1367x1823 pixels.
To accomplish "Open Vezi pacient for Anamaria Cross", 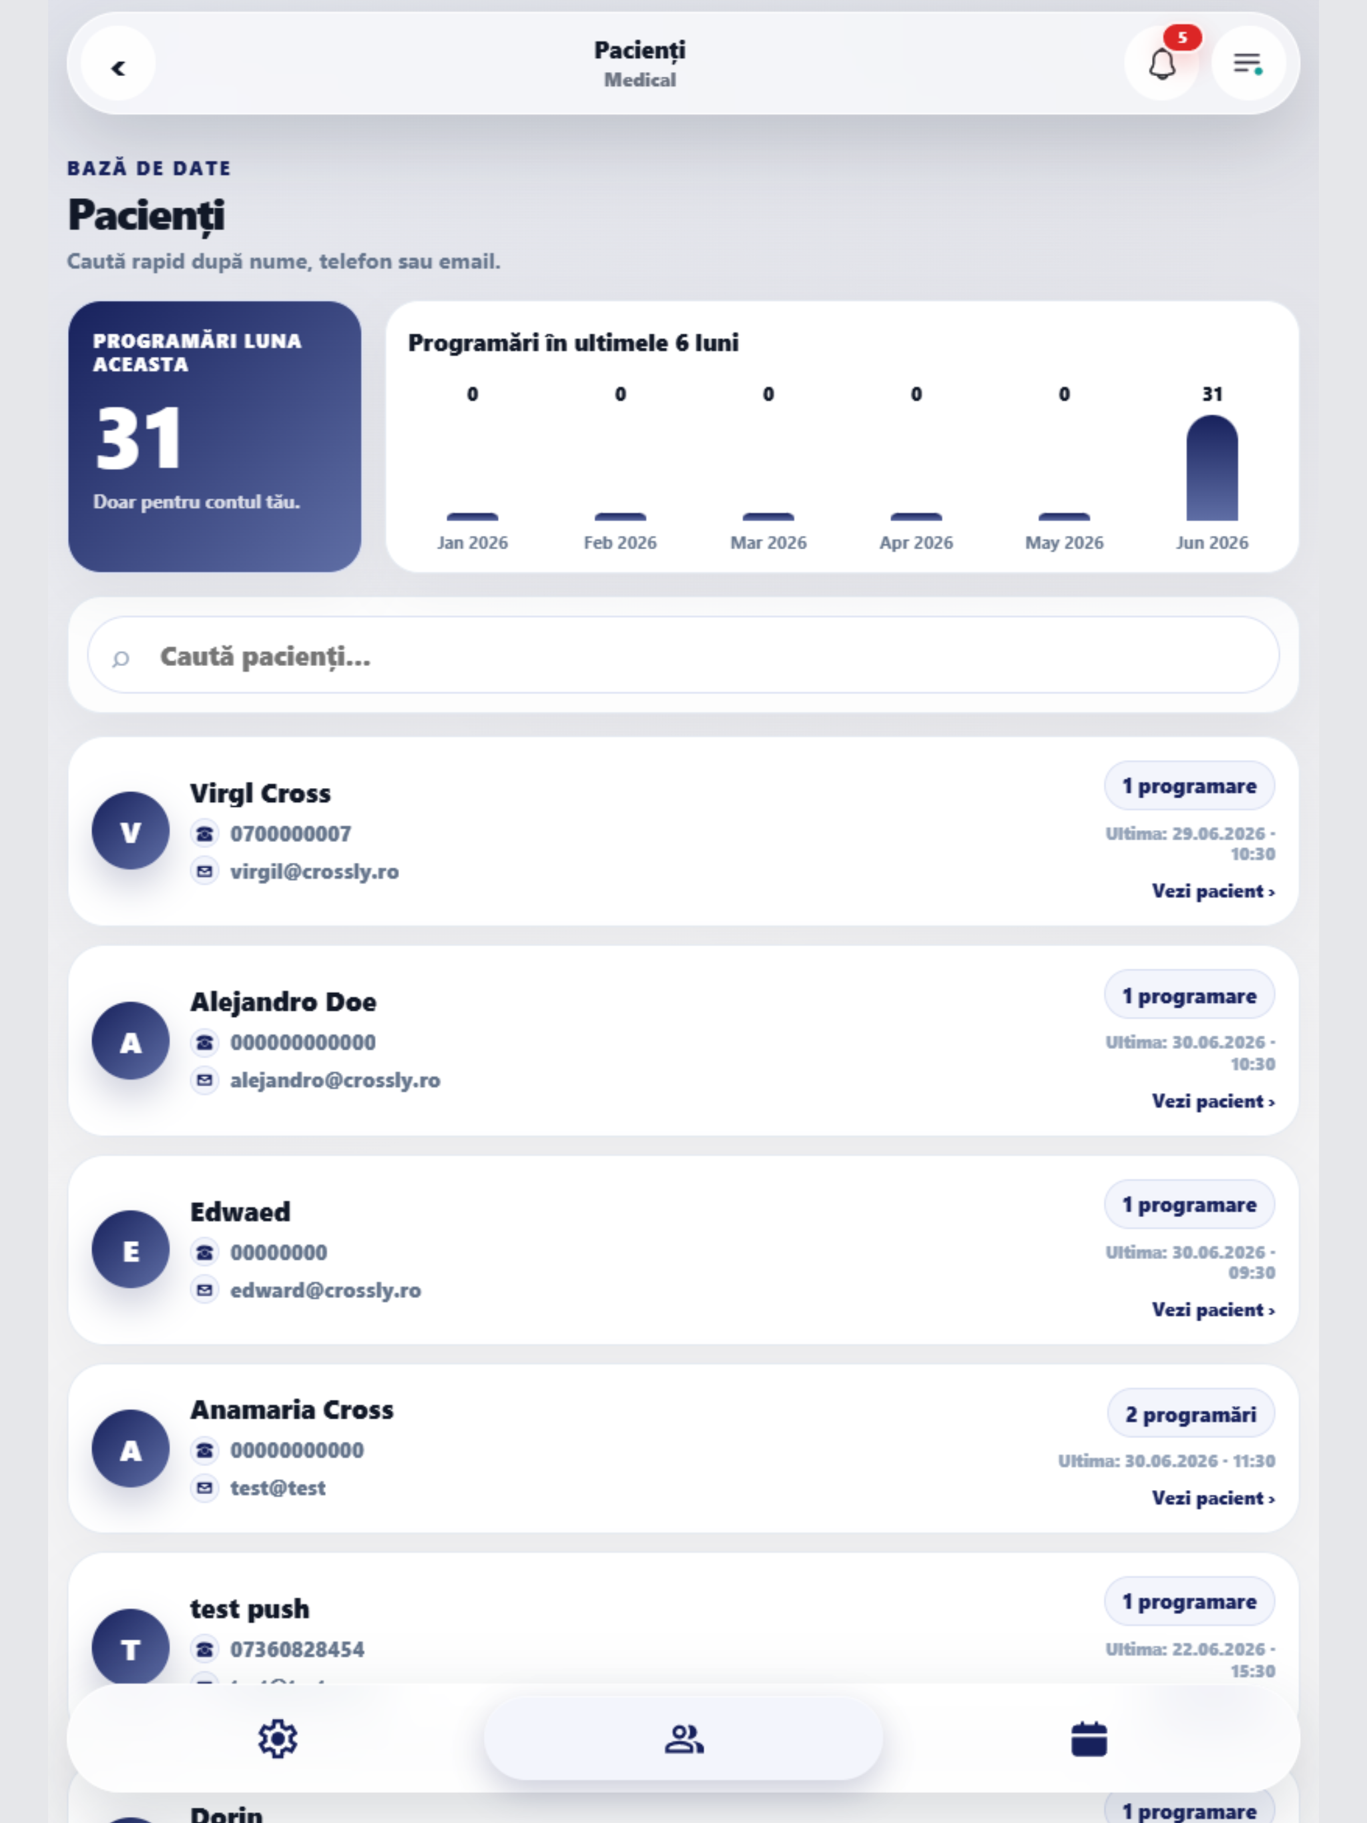I will [x=1213, y=1497].
